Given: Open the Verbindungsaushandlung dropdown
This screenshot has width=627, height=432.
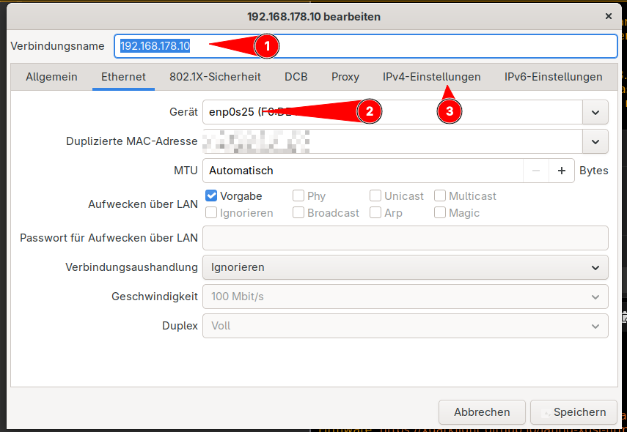Looking at the screenshot, I should pos(595,267).
